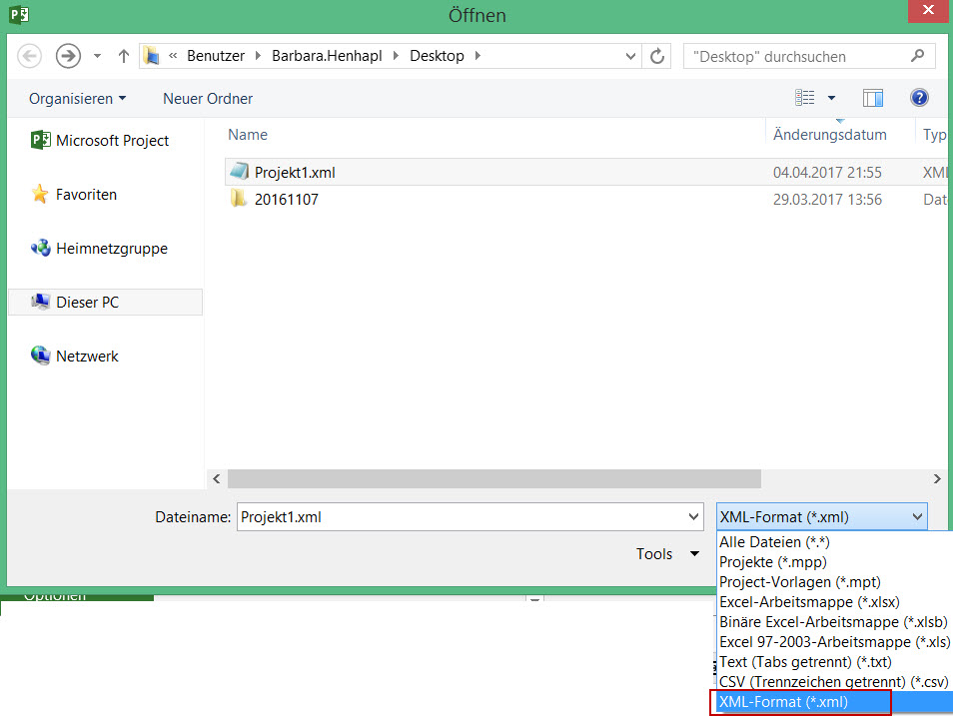Choose Project-Vorlagen (*.mpt) file type
Image resolution: width=953 pixels, height=716 pixels.
click(800, 582)
